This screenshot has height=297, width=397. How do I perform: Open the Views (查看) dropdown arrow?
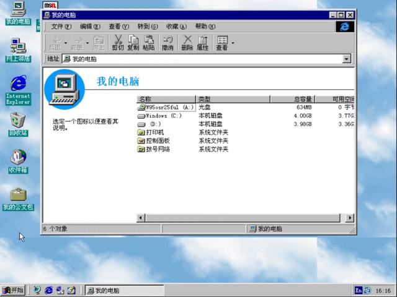click(x=233, y=43)
